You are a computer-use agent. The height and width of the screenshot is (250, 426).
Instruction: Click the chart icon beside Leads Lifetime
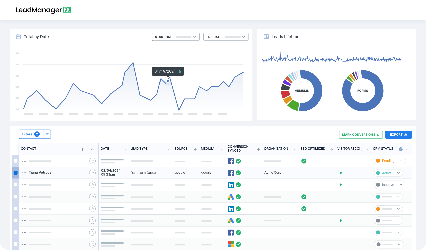point(266,36)
